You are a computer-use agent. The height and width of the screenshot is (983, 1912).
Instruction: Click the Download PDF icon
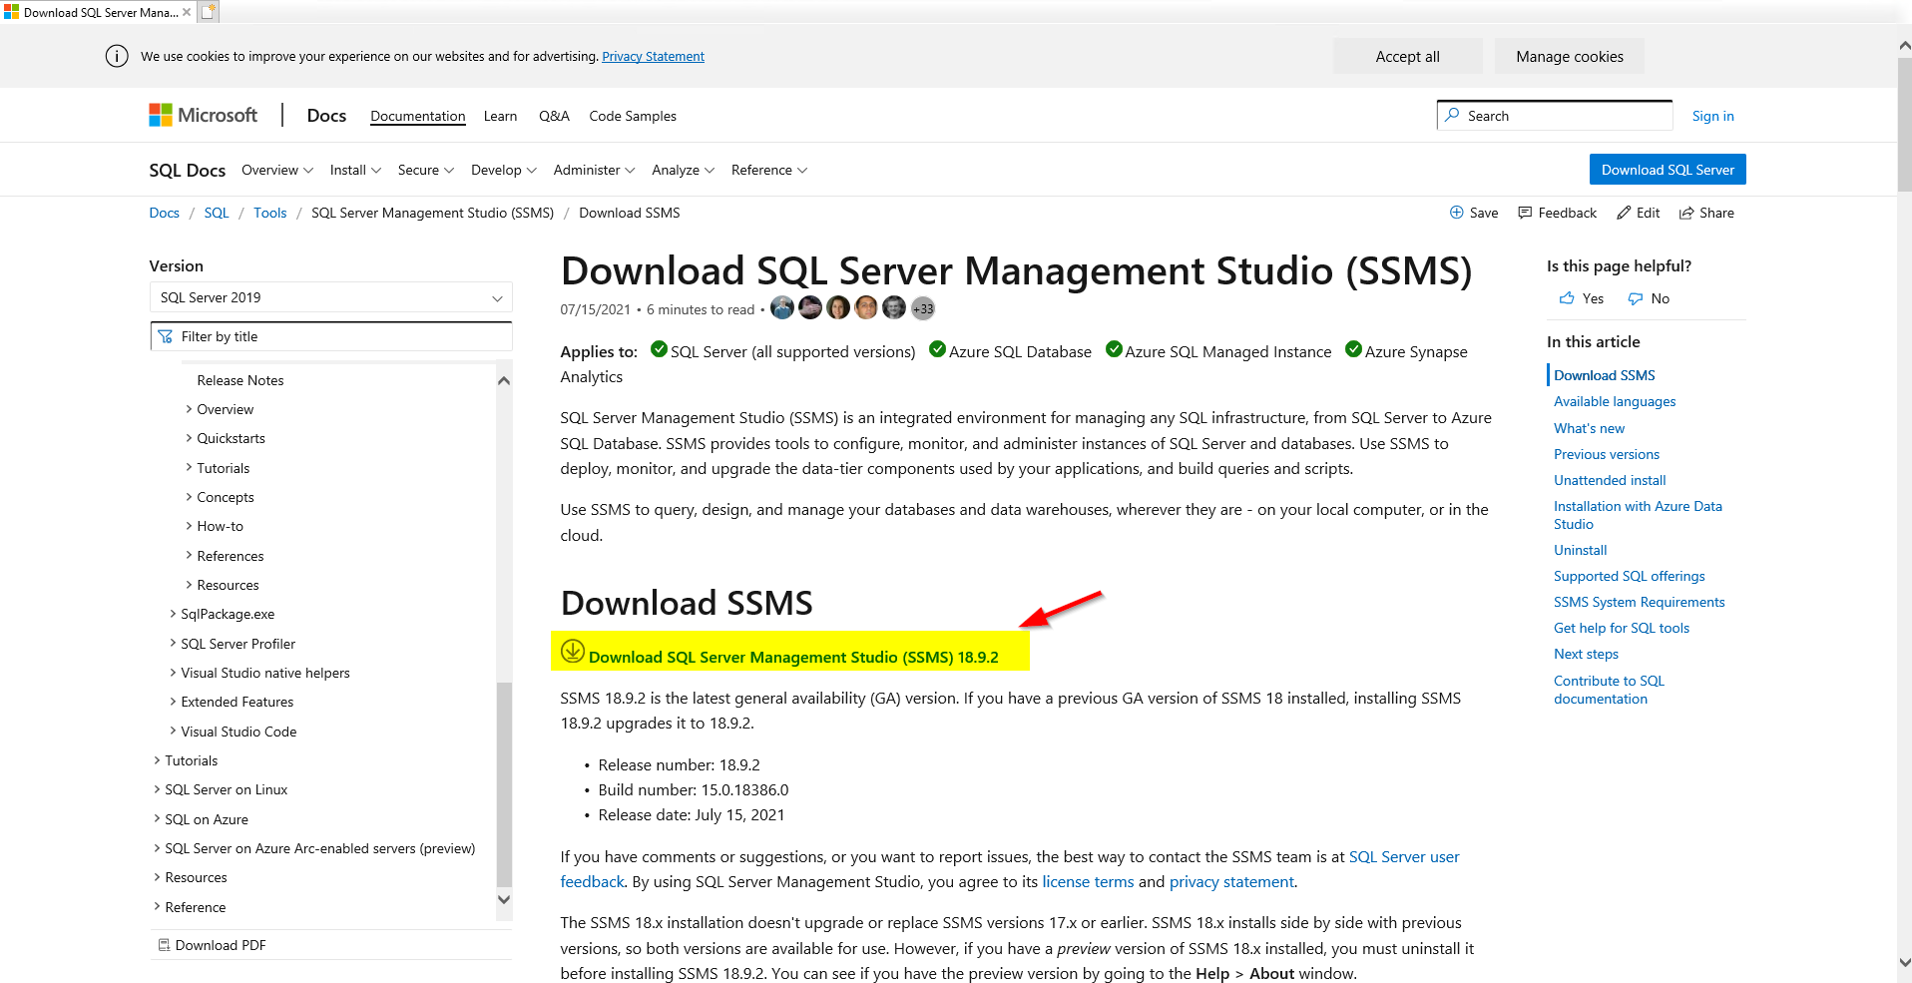pyautogui.click(x=165, y=945)
